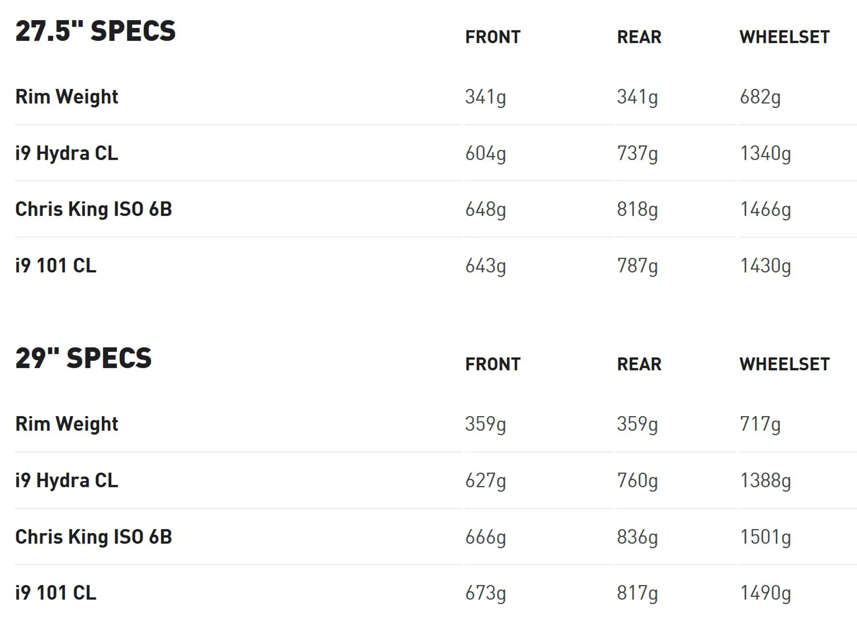The image size is (857, 641).
Task: Select the REAR column header in 27.5" table
Action: pyautogui.click(x=639, y=37)
